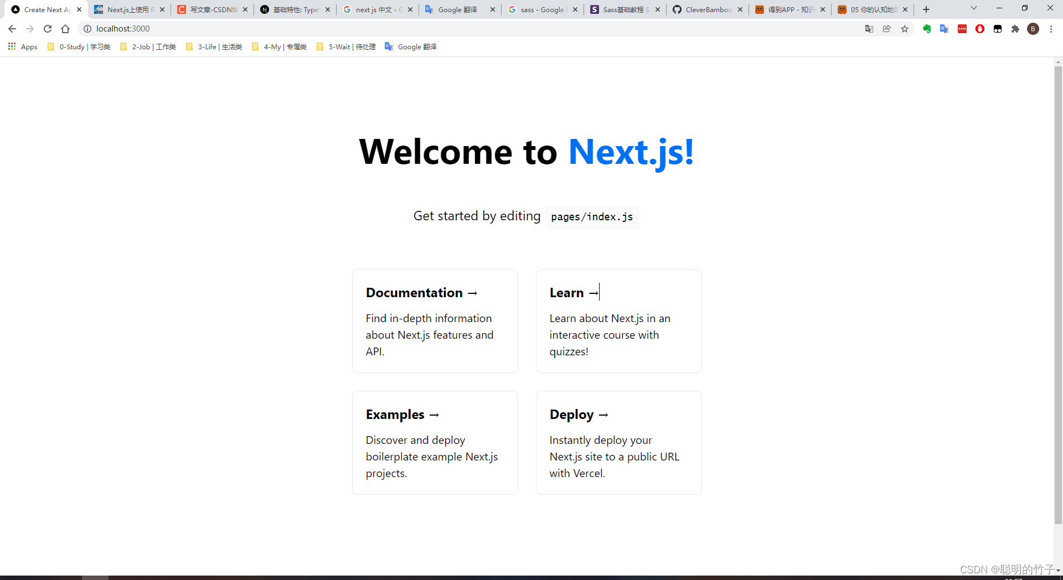Screen dimensions: 1063x580
Task: Close the Create Next App tab
Action: click(x=79, y=9)
